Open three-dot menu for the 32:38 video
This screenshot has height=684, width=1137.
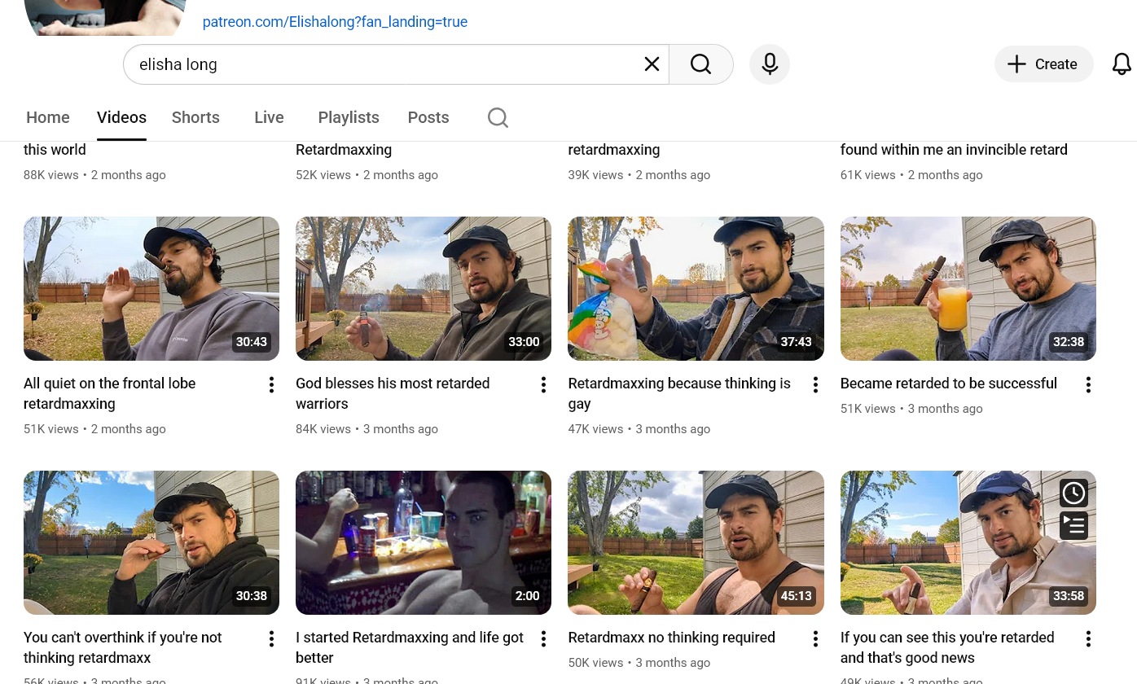1088,385
